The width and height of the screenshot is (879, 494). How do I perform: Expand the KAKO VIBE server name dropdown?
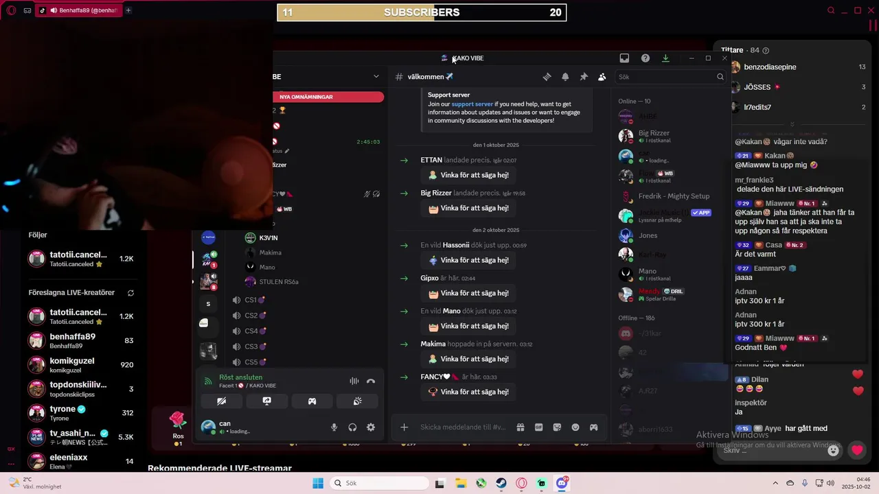pos(376,76)
